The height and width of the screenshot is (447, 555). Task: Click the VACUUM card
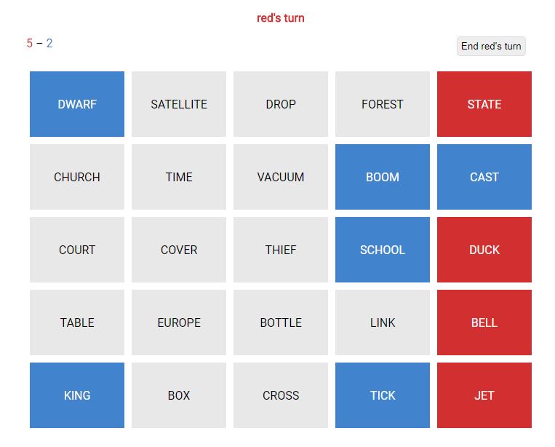[281, 177]
